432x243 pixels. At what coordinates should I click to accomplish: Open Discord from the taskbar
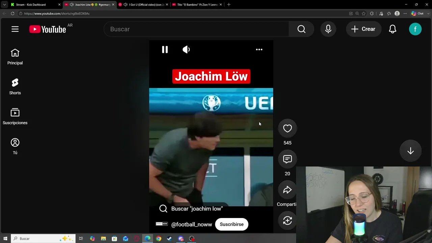point(181,239)
